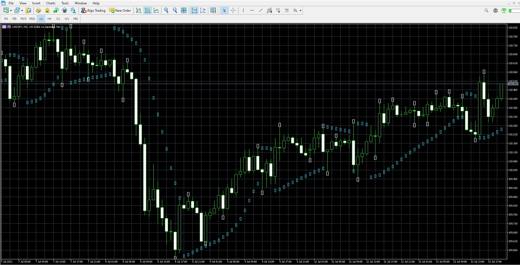Click the 13 Jul 17:00 time label
Screen dimensions: 520x265
[x=495, y=262]
